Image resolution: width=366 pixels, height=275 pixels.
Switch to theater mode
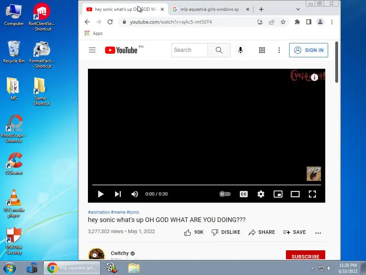tap(295, 194)
